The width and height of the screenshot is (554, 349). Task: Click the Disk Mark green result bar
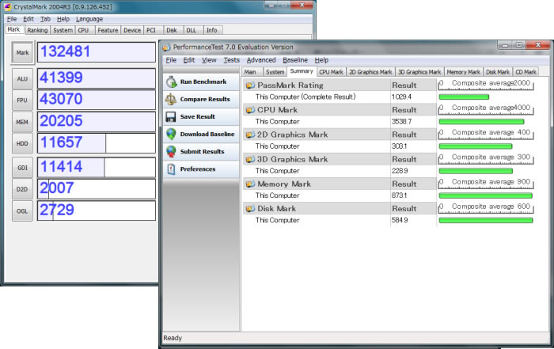(486, 221)
